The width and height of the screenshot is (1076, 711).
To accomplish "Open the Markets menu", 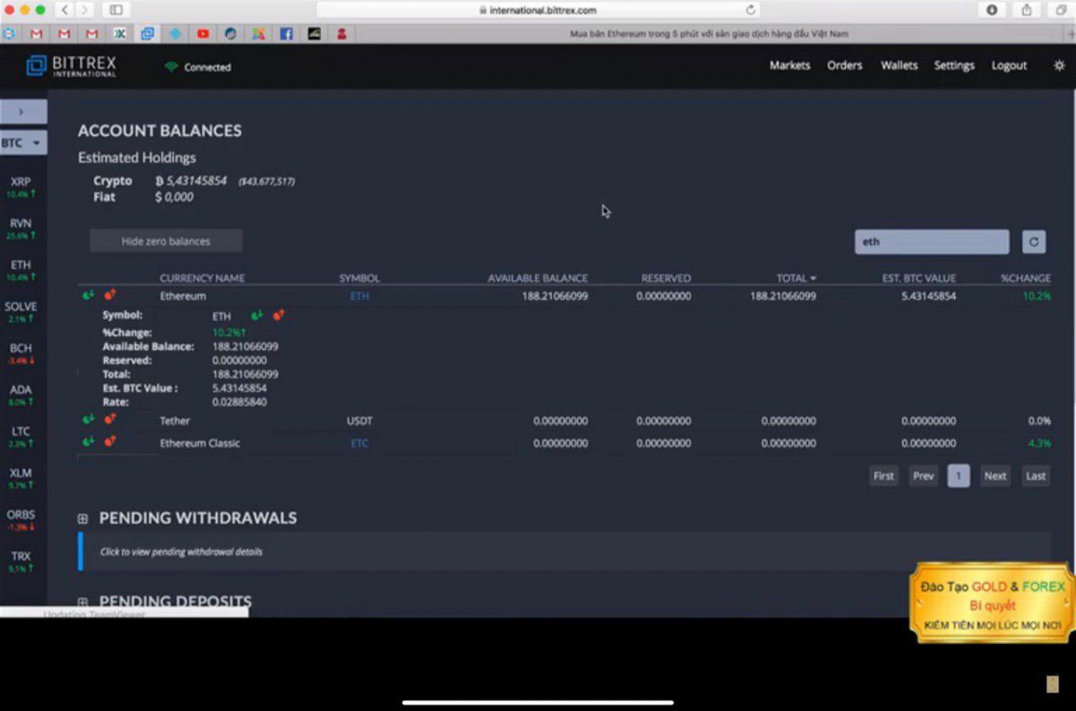I will (x=790, y=65).
